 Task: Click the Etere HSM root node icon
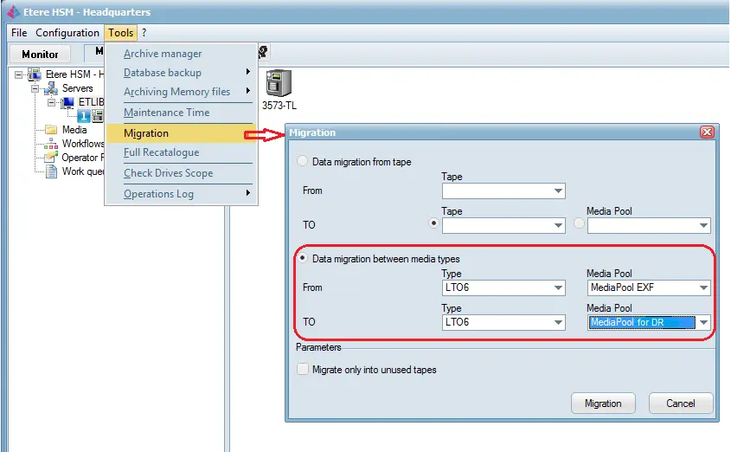click(x=35, y=74)
